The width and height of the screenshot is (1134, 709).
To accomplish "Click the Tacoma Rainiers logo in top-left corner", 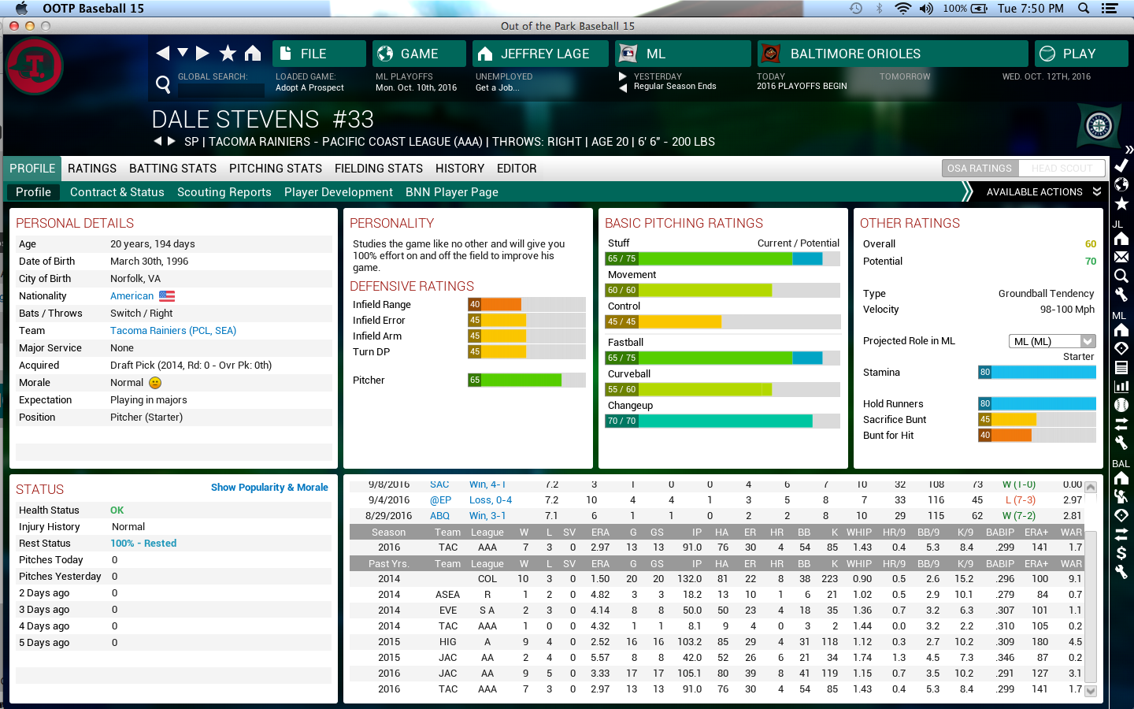I will click(x=35, y=66).
